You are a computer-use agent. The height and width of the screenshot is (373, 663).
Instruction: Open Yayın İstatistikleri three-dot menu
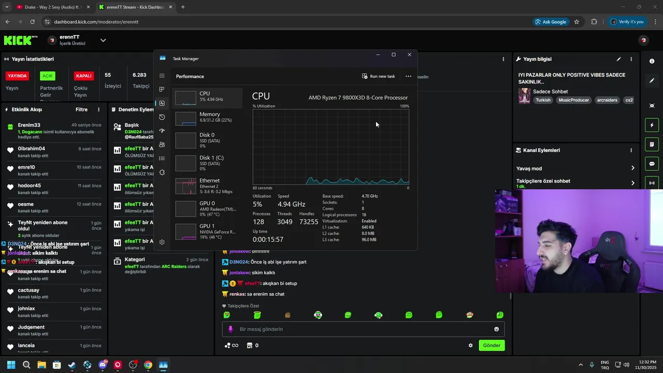click(503, 59)
